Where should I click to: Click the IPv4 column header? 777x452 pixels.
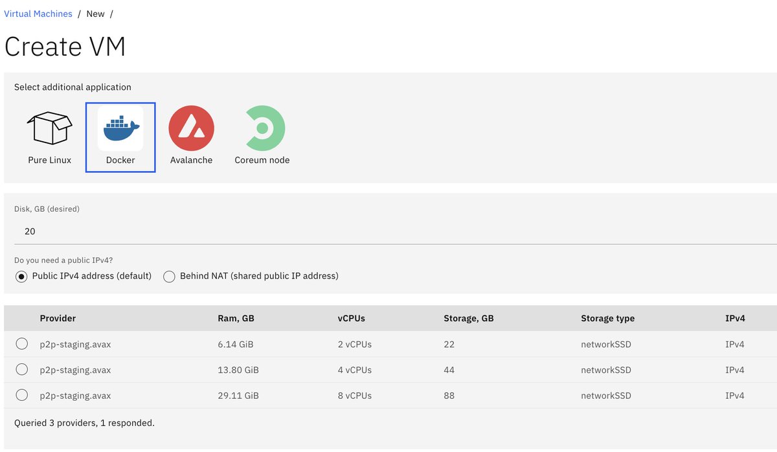(x=735, y=318)
